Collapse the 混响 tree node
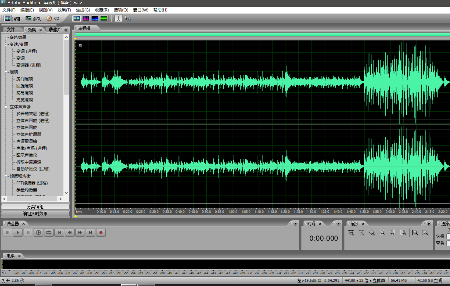450x286 pixels. (6, 72)
